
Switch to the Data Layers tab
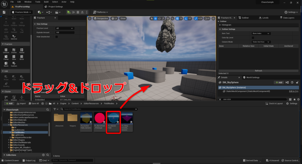pos(287,18)
